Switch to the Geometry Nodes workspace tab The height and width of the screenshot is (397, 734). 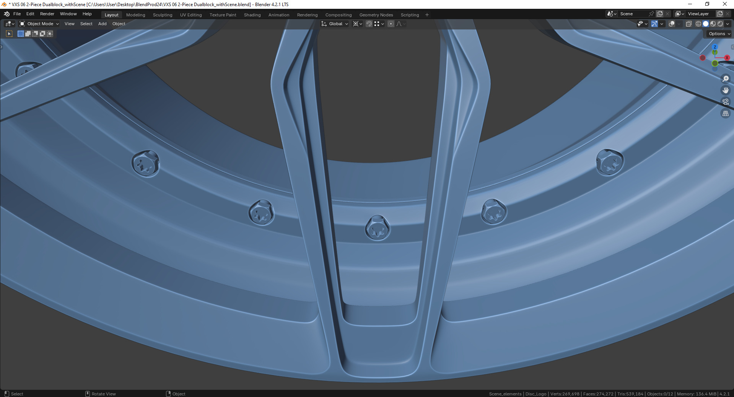376,15
